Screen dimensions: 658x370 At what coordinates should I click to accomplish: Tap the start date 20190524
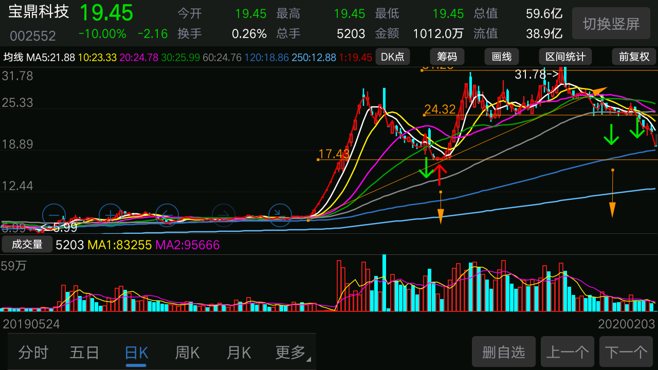31,324
